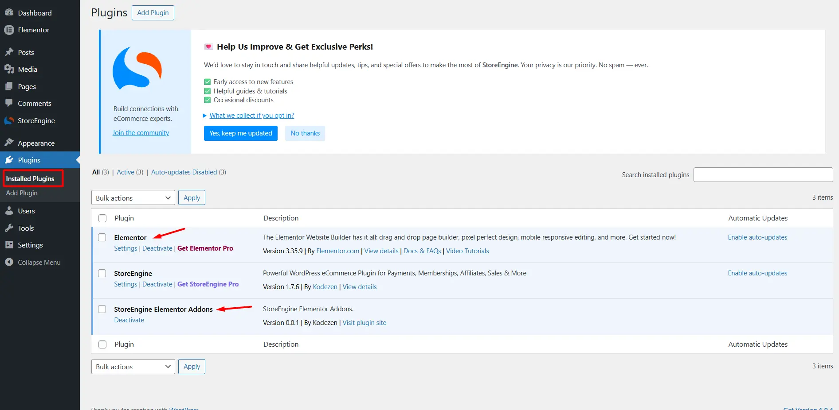Screen dimensions: 839x410
Task: Tick the Elementor plugin checkbox
Action: pos(102,237)
